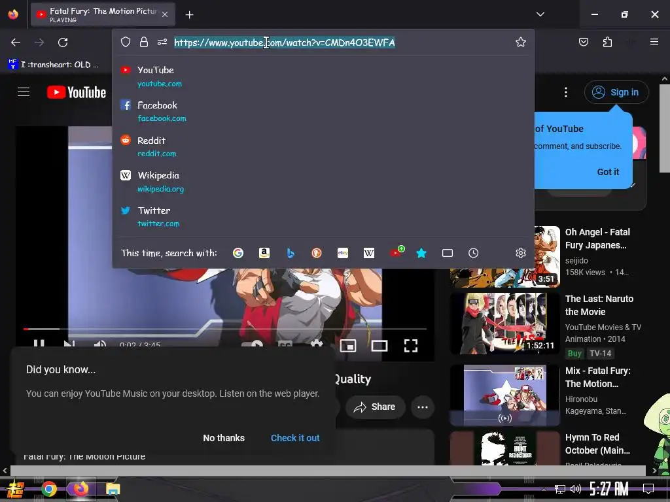Select the Twitter suggestion in the dropdown
Screen dimensions: 670x502
coord(323,216)
